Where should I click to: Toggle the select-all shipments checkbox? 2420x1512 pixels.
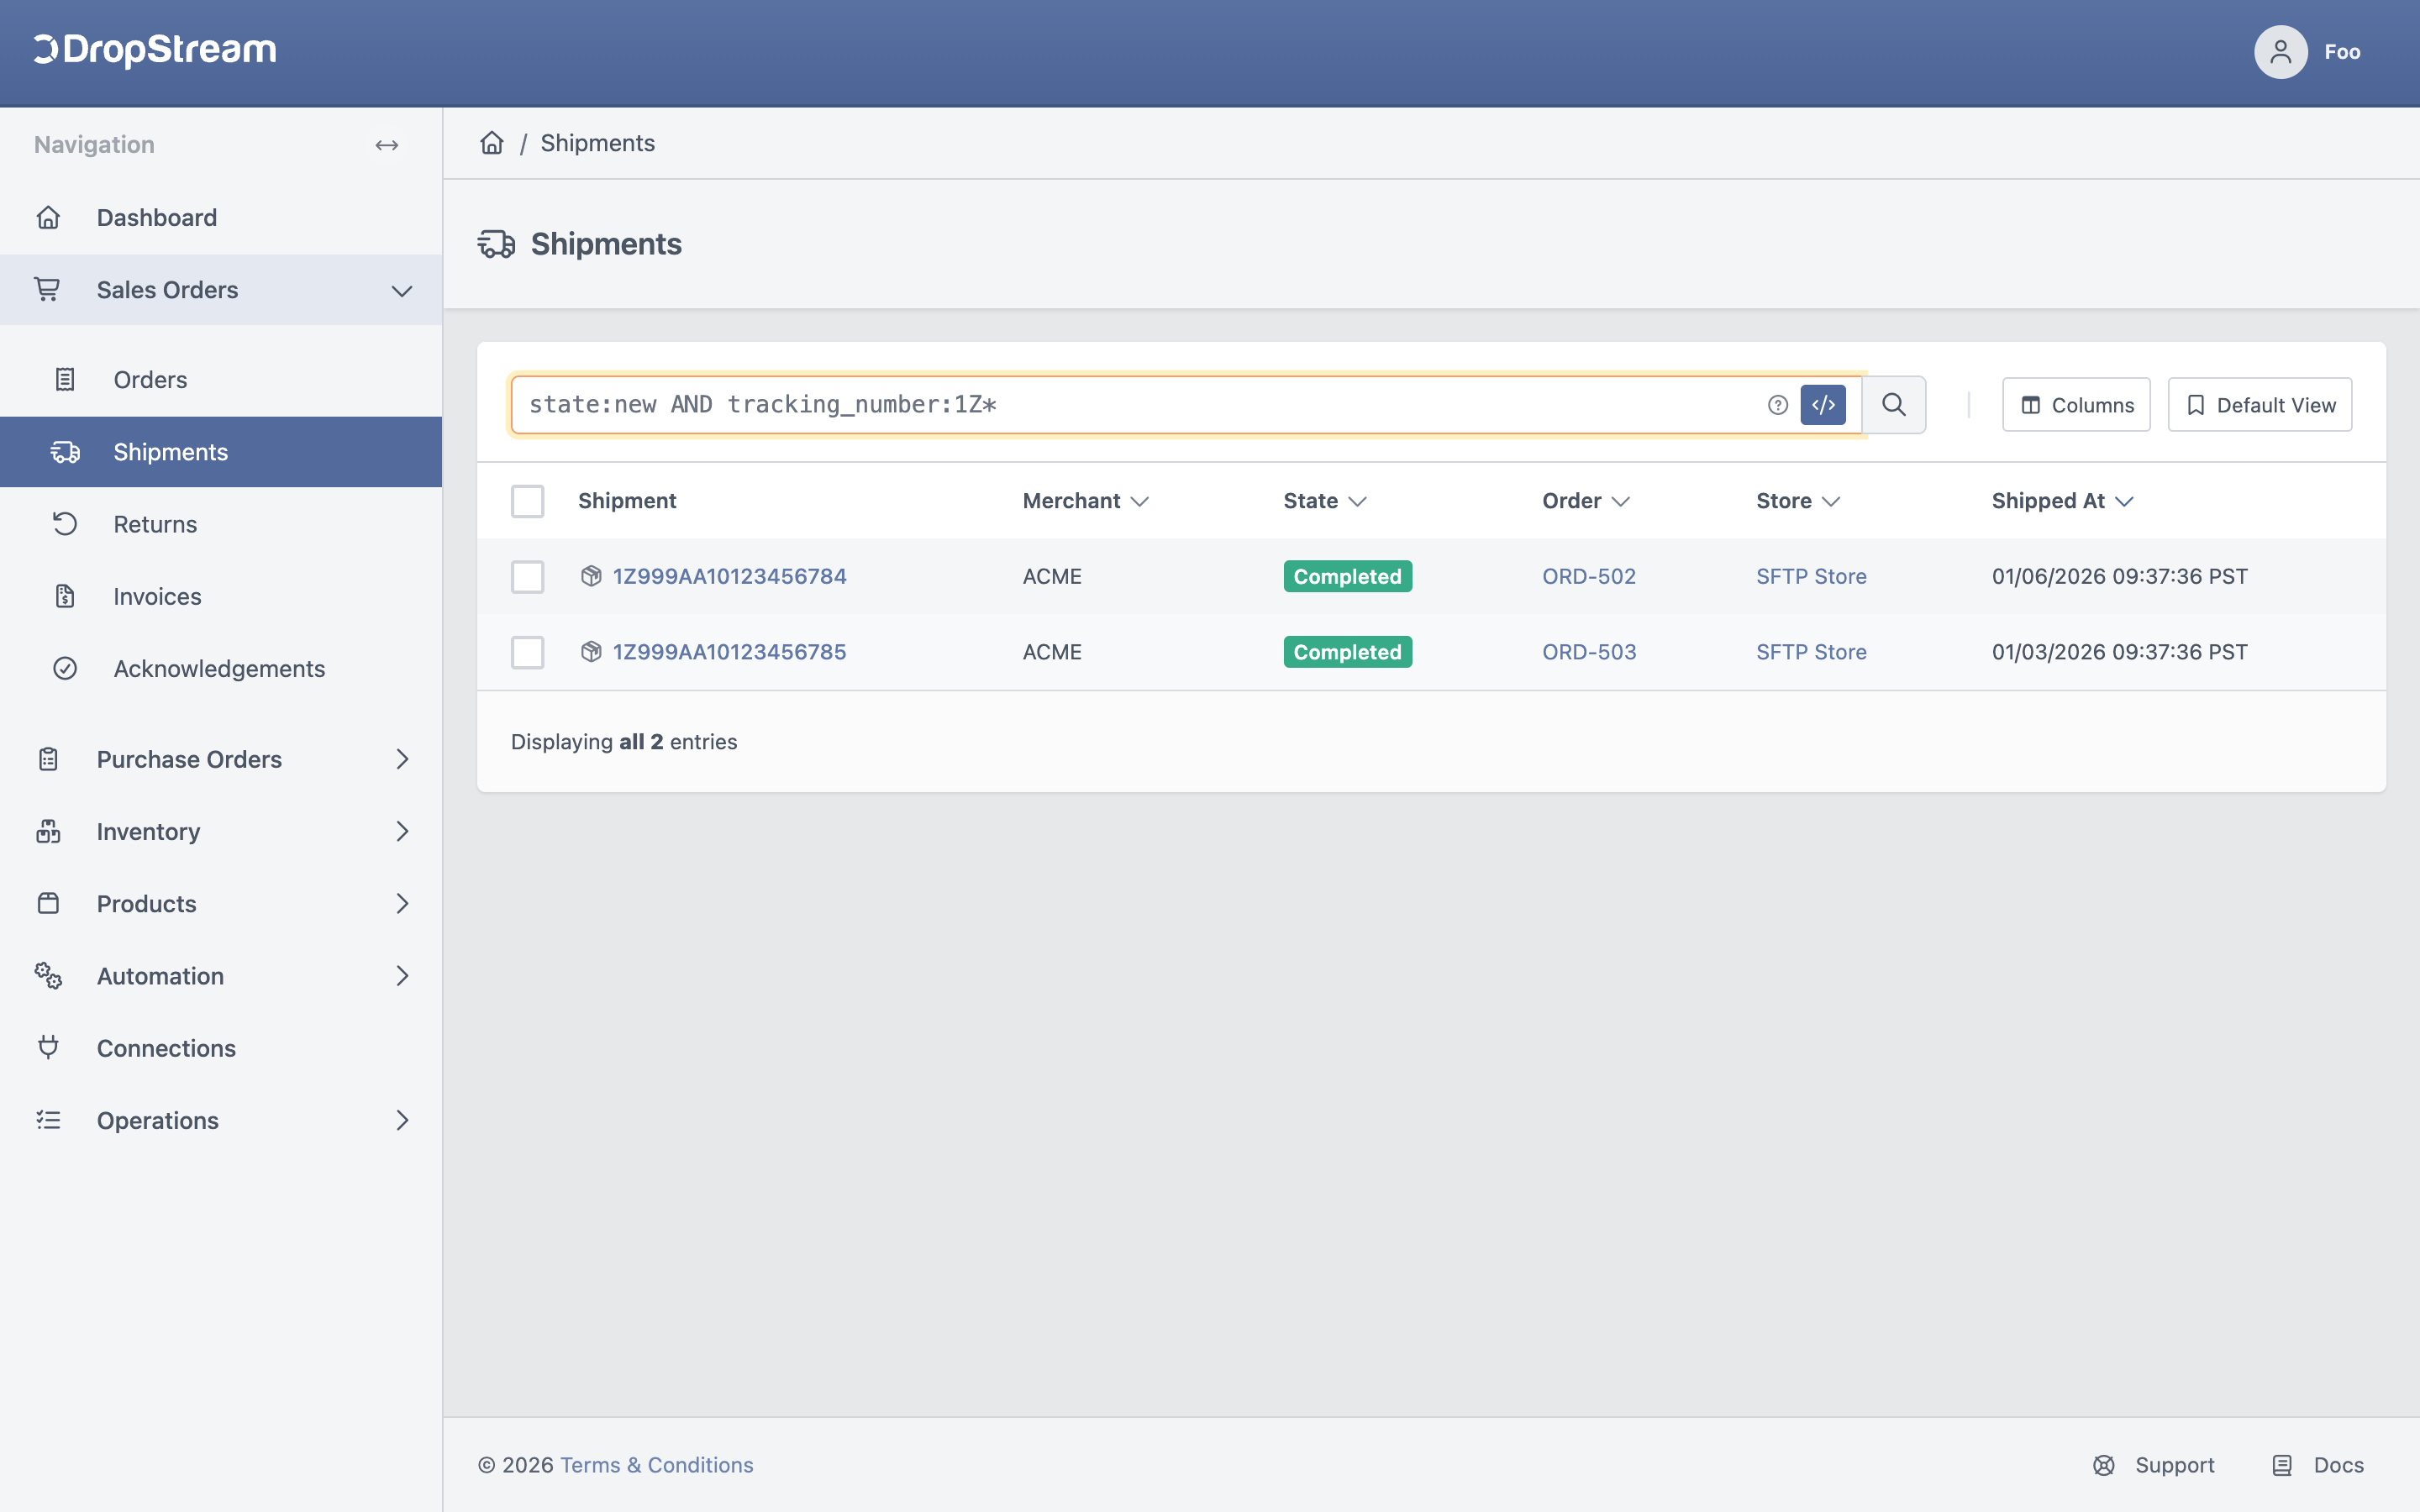tap(528, 501)
